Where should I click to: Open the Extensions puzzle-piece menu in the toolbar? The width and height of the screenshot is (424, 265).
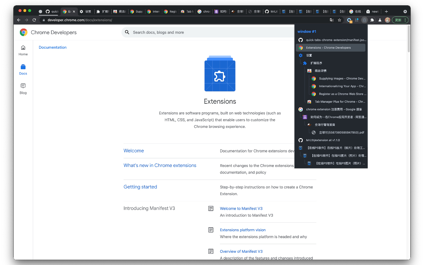click(372, 20)
